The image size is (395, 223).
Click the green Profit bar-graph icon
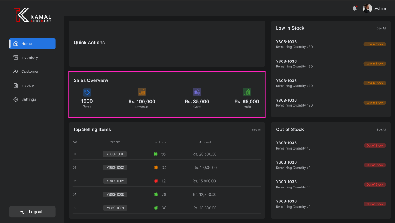pyautogui.click(x=247, y=92)
